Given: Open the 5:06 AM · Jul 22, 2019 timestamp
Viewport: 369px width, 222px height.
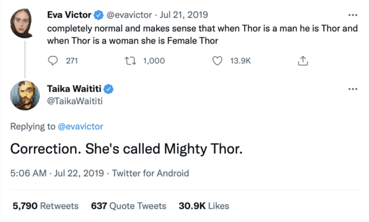Looking at the screenshot, I should tap(57, 173).
